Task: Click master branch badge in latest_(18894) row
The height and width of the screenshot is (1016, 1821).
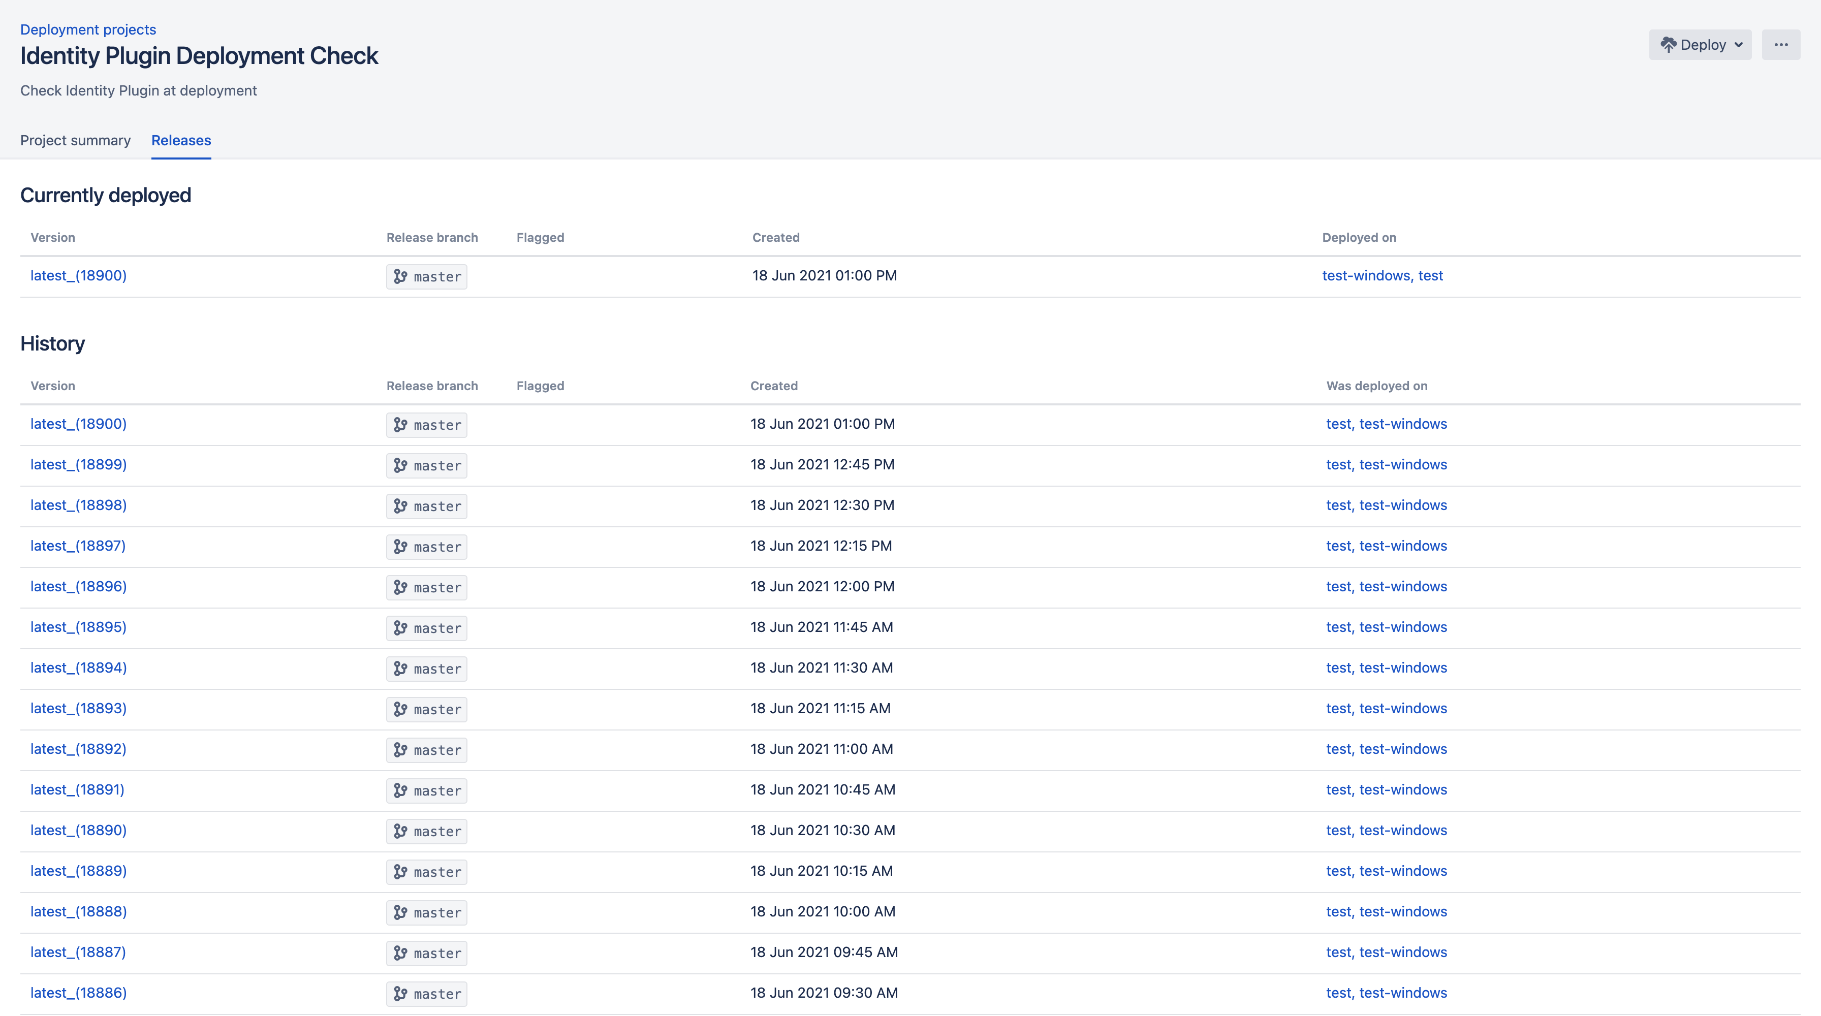Action: 427,669
